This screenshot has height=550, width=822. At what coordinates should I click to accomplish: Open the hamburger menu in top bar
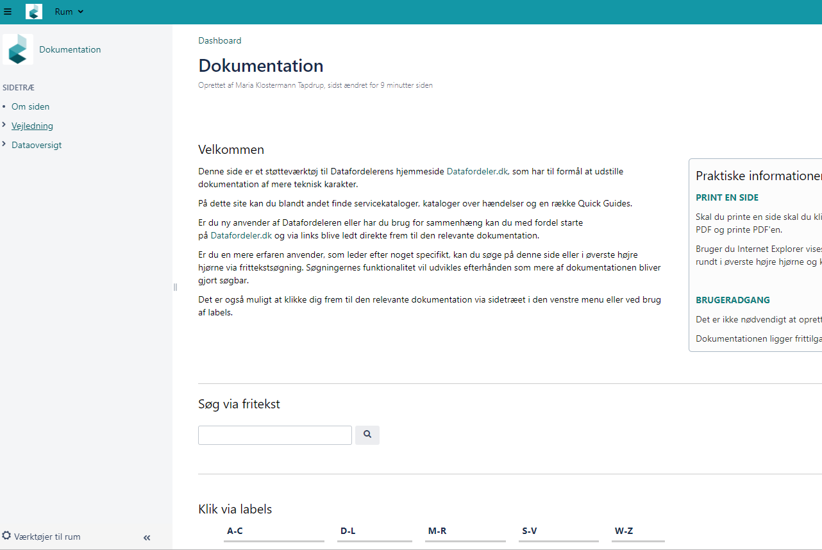tap(8, 12)
